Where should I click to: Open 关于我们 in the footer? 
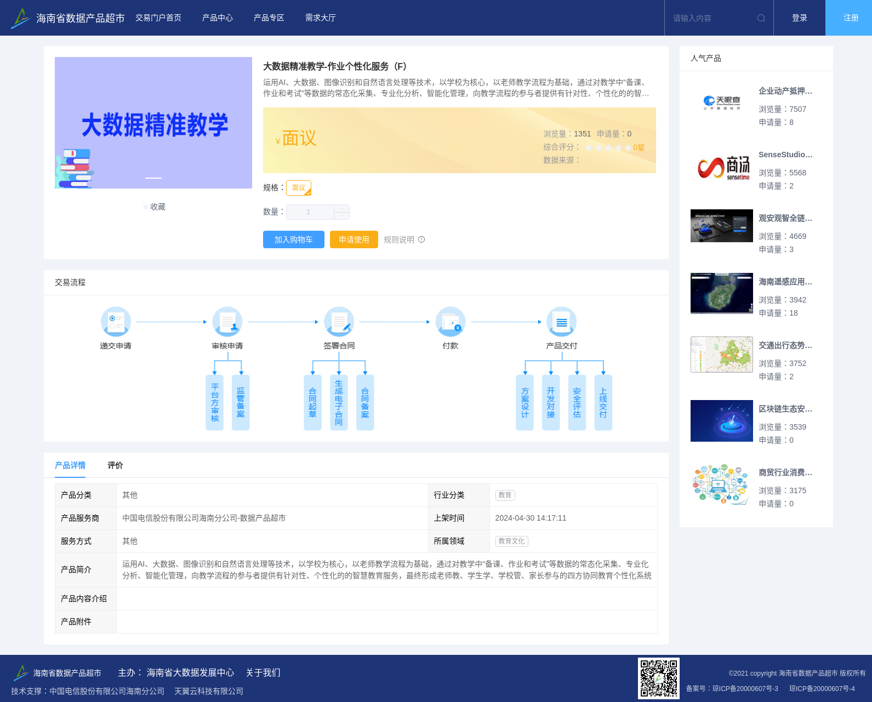point(263,672)
